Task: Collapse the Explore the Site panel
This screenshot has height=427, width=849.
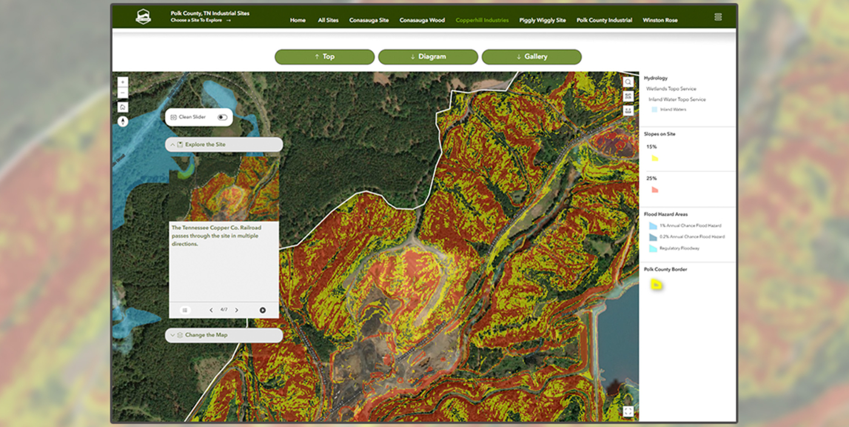Action: [173, 144]
